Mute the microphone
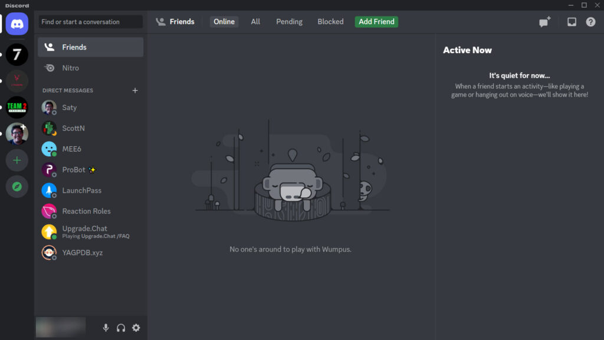 tap(106, 328)
